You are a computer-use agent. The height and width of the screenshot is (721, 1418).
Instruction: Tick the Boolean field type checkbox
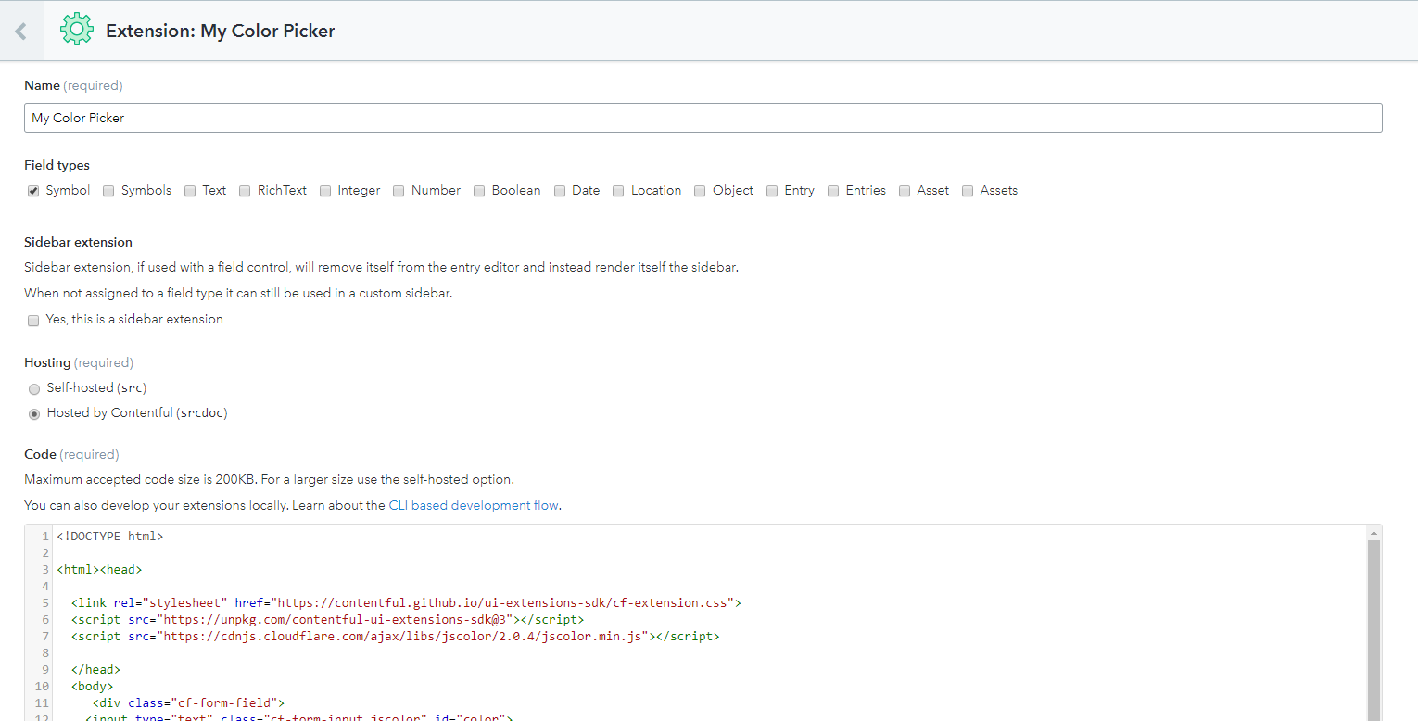[479, 191]
